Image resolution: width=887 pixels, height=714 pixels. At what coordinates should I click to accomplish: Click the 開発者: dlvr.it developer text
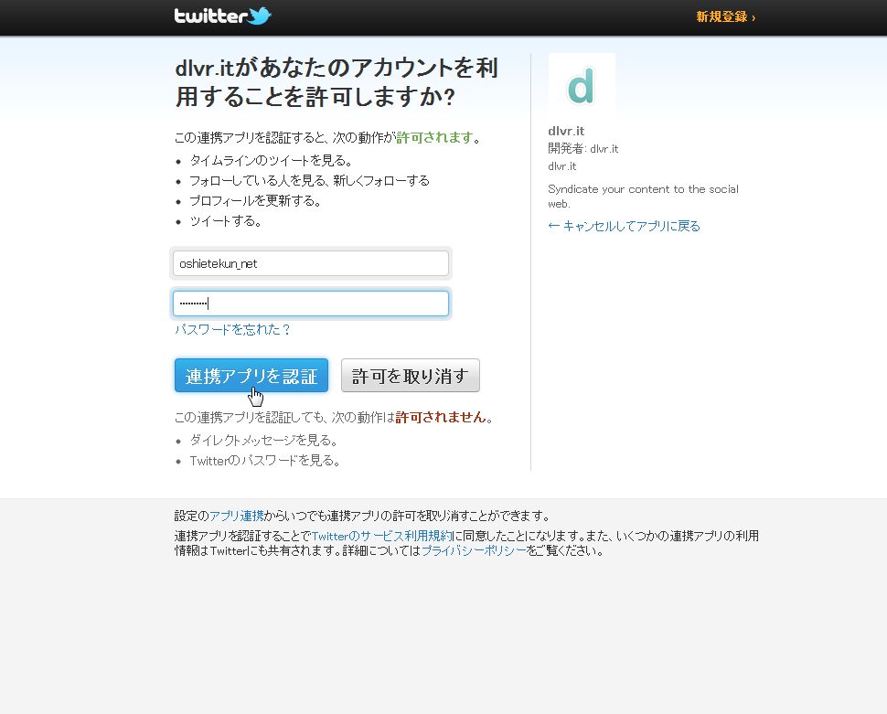point(583,149)
